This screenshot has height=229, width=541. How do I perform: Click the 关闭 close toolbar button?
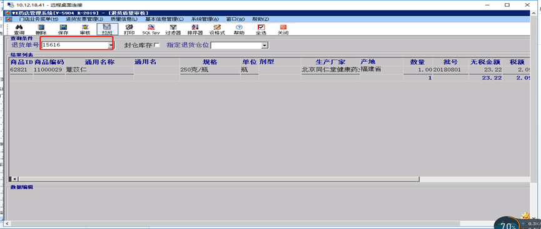click(x=283, y=29)
